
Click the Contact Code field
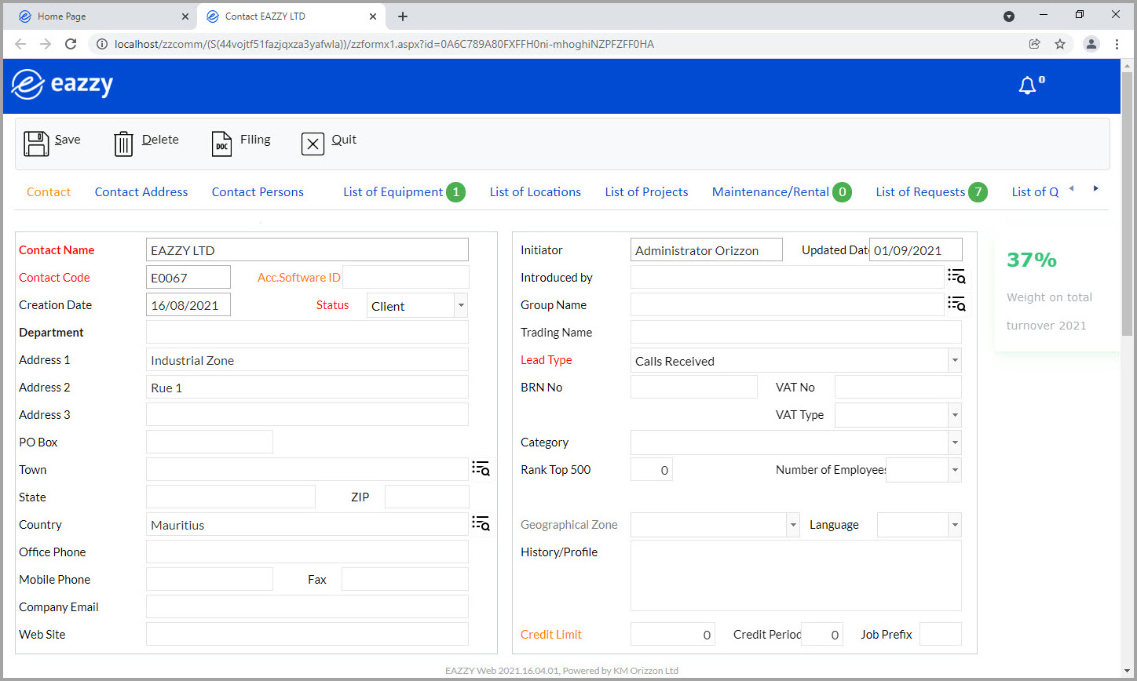point(188,277)
